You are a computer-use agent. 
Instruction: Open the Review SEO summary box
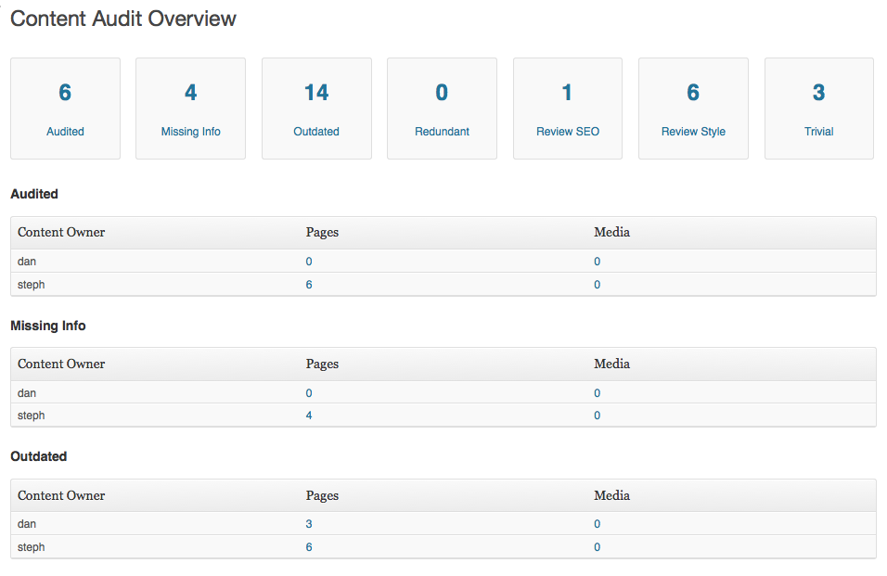568,109
